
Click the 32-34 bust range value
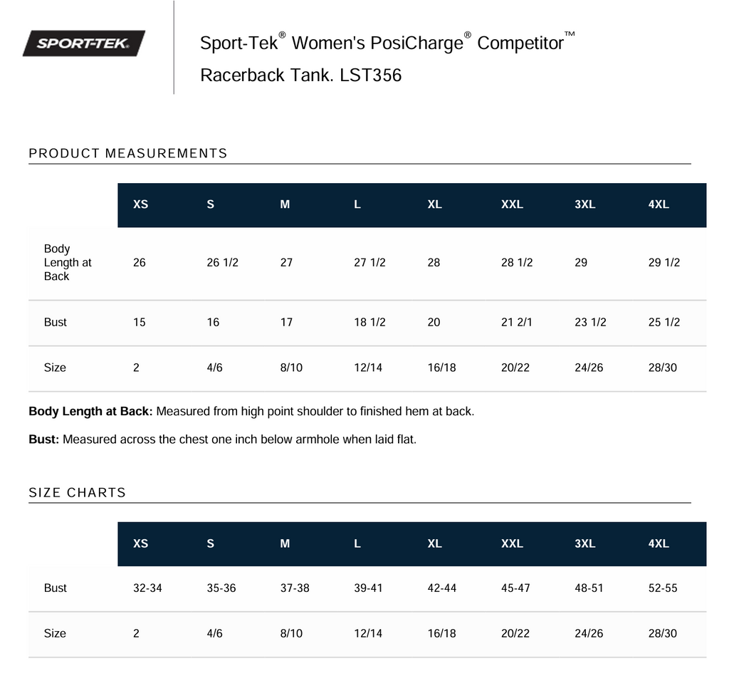(147, 588)
